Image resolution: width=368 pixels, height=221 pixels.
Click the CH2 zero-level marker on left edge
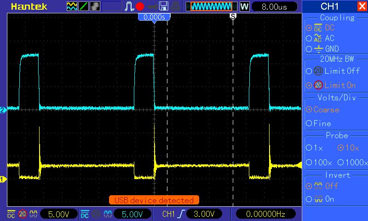[x=3, y=110]
